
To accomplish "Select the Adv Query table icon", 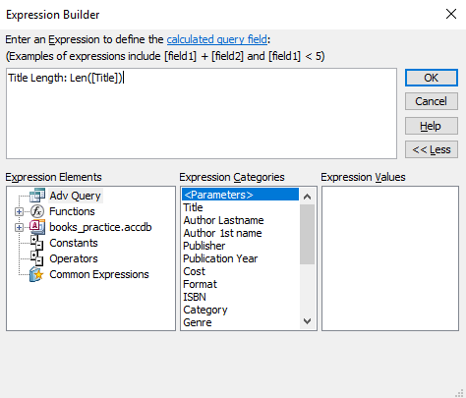I will coord(37,196).
